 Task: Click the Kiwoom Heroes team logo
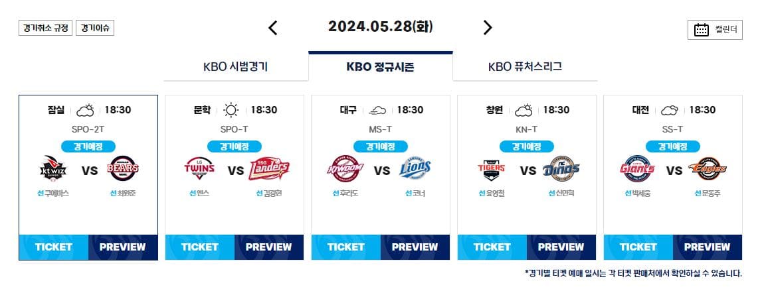(345, 169)
